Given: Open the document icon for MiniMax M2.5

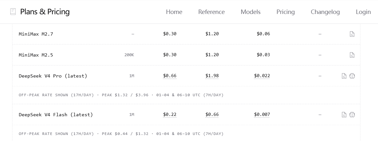Looking at the screenshot, I should click(352, 55).
